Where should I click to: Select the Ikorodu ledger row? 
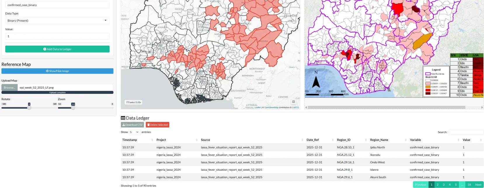click(x=302, y=155)
